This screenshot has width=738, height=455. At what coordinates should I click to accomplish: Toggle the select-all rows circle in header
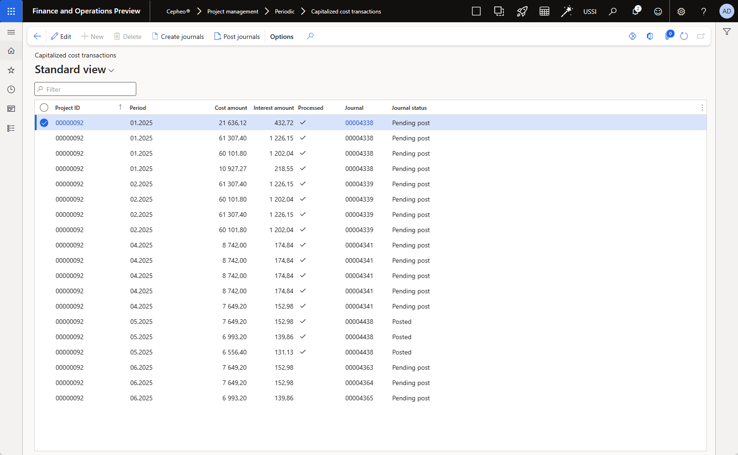tap(44, 107)
